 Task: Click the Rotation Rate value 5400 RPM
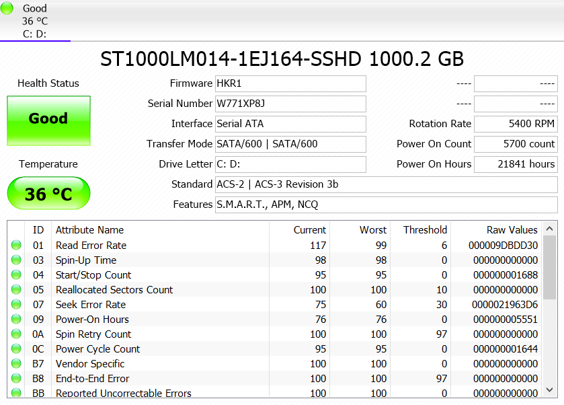tap(516, 124)
